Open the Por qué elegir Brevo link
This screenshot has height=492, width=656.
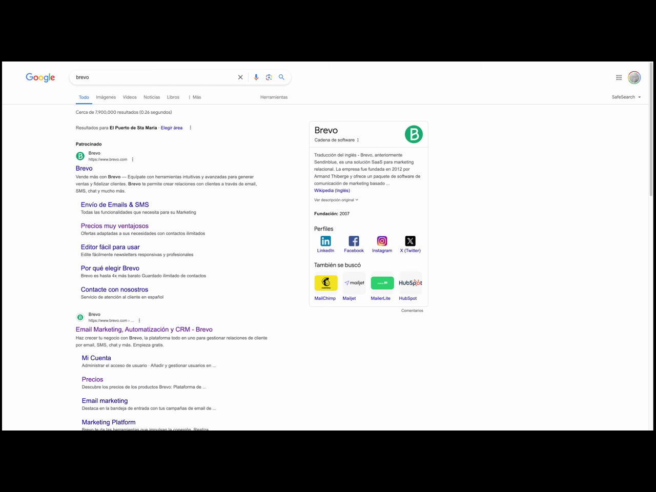point(110,268)
